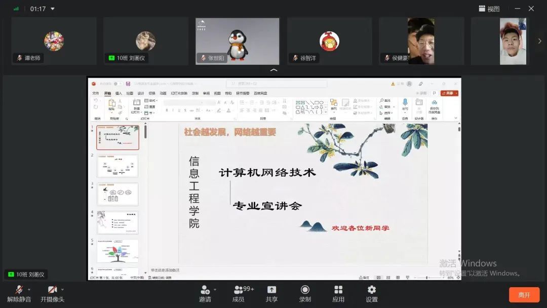Click the 视图 view layout button
This screenshot has height=308, width=547.
pyautogui.click(x=489, y=9)
